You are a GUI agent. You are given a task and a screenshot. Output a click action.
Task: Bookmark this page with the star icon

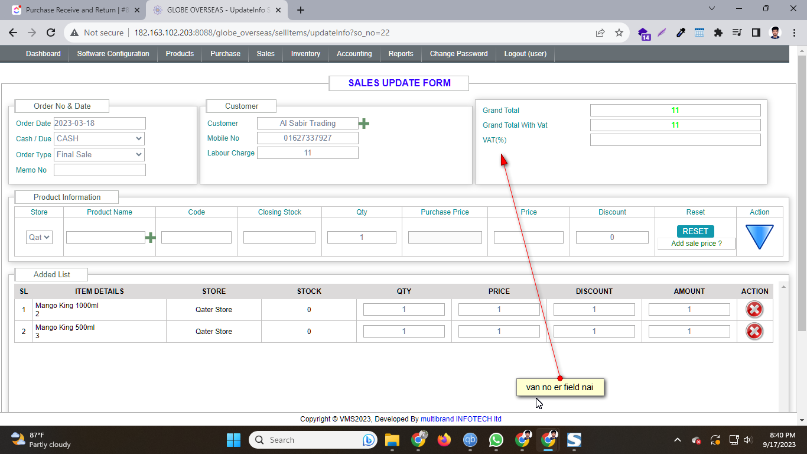point(619,33)
